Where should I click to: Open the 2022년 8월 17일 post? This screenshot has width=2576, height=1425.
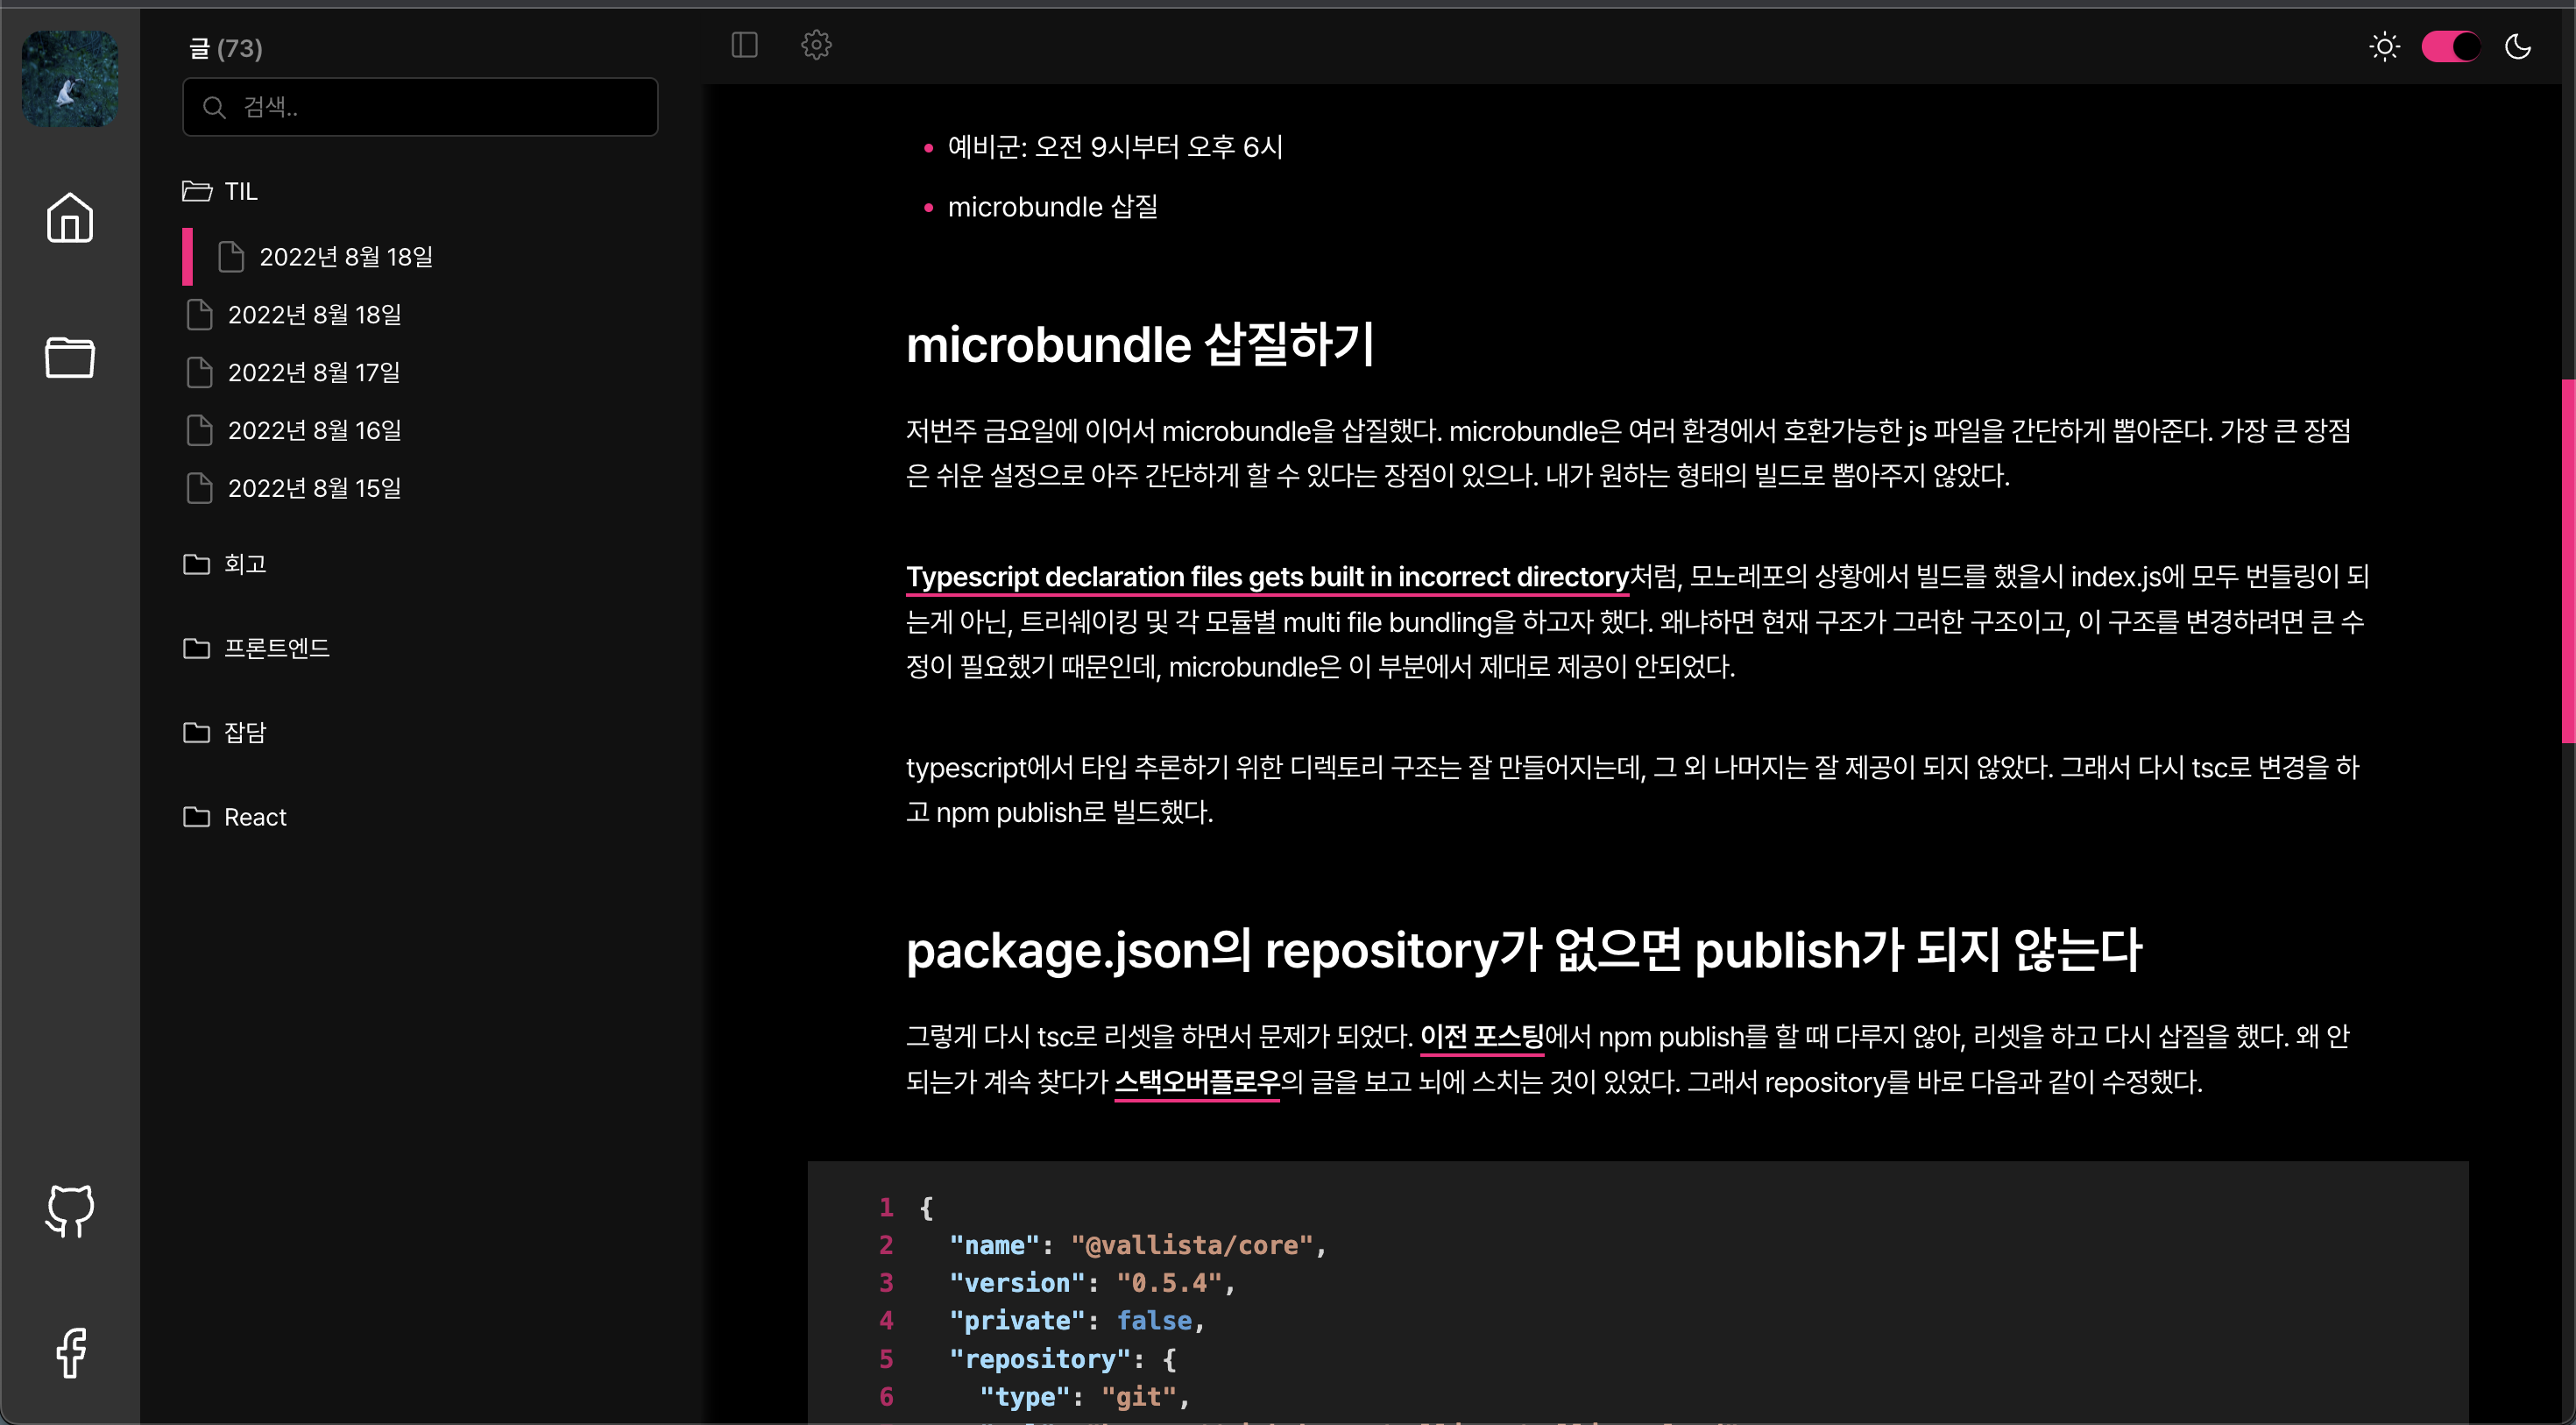click(x=313, y=372)
